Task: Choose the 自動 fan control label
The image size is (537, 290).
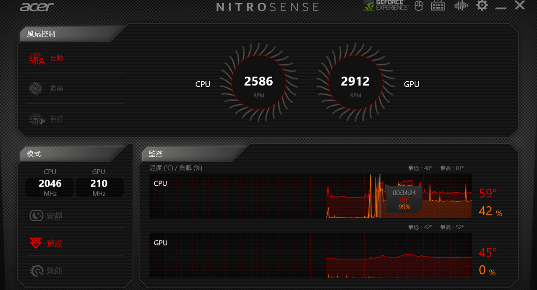Action: (x=57, y=58)
